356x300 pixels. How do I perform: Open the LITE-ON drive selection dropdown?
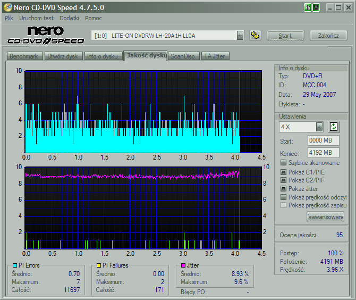tap(240, 36)
